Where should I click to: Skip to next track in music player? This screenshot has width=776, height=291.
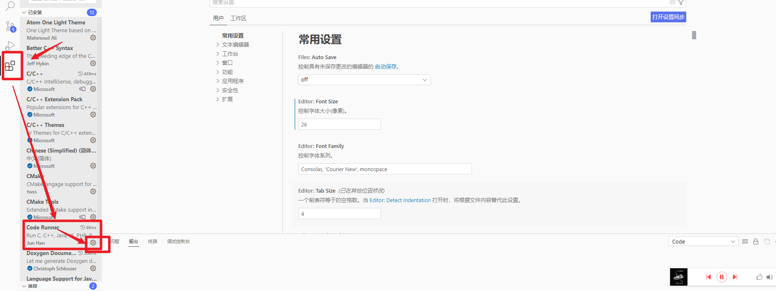point(735,277)
